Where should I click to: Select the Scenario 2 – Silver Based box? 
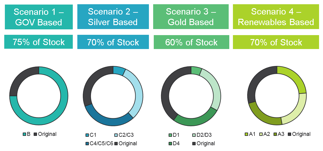coord(113,17)
